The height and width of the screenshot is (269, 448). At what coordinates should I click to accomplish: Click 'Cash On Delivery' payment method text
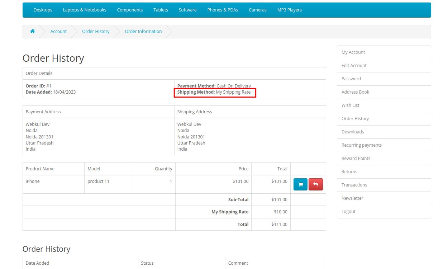tap(234, 86)
